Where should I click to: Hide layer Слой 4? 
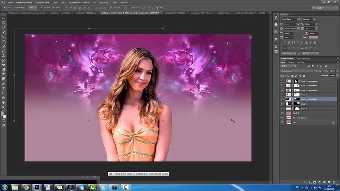click(x=282, y=108)
